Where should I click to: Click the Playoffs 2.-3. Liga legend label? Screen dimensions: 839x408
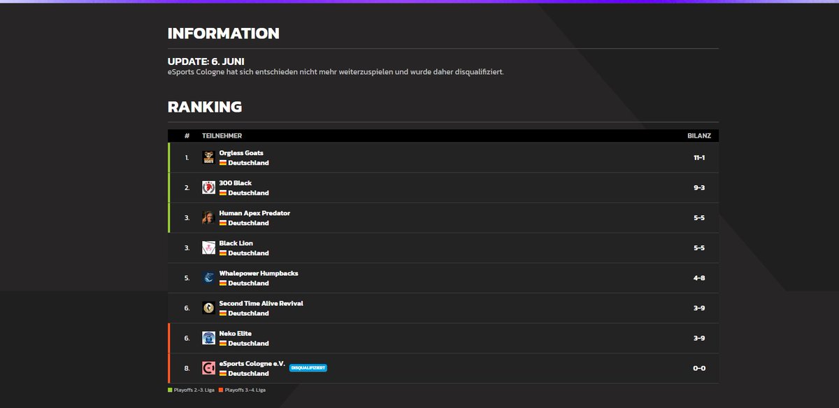pos(194,390)
